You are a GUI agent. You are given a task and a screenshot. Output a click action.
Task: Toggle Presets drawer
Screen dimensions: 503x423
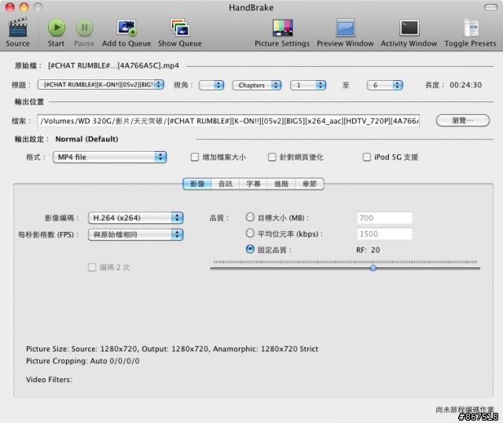coord(471,28)
